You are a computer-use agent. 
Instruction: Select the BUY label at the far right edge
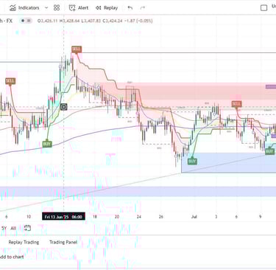pos(269,151)
